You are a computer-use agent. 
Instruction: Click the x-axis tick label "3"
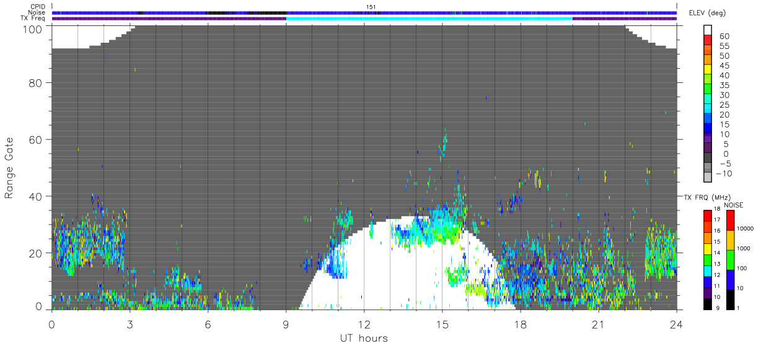tap(130, 325)
